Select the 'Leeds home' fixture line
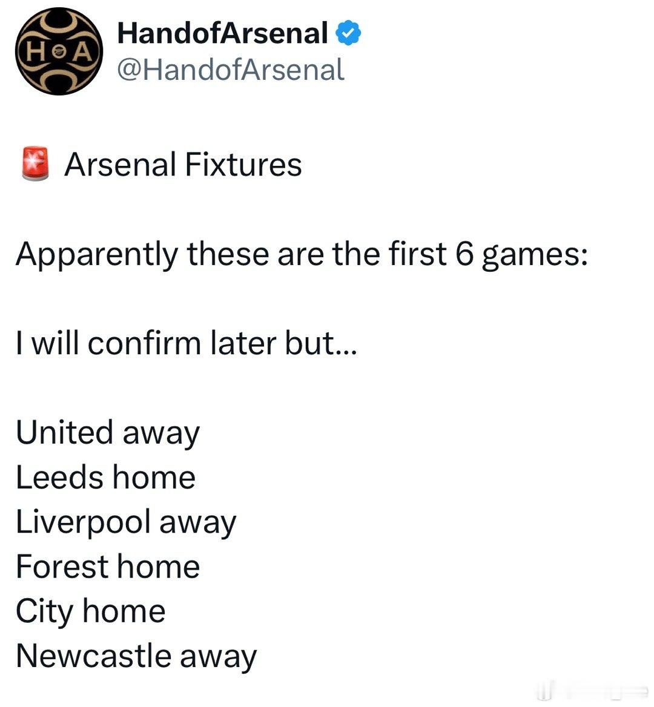654x707 pixels. point(105,477)
